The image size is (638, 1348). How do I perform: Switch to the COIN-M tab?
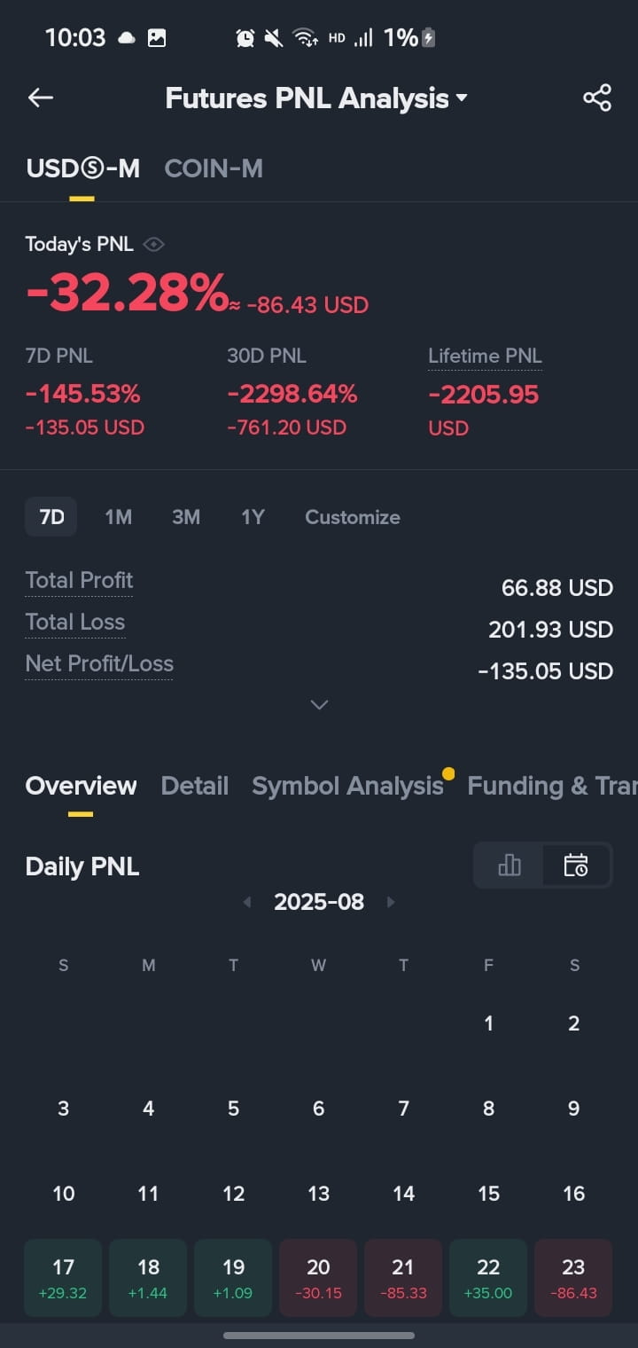214,168
